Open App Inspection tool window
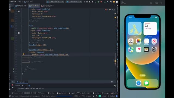 click(62, 93)
